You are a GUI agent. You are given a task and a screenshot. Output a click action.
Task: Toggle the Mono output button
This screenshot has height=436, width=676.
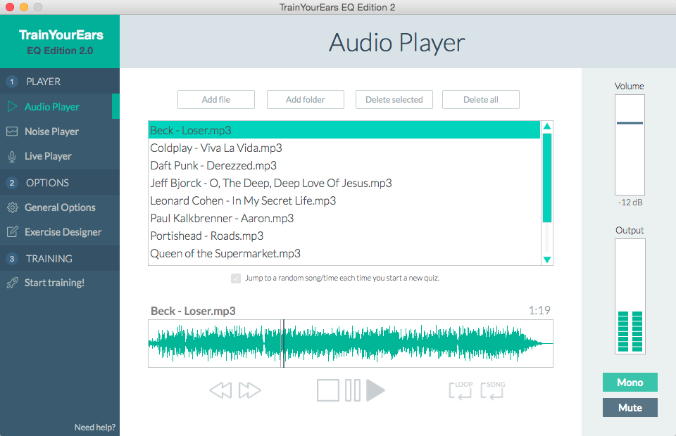[x=630, y=383]
